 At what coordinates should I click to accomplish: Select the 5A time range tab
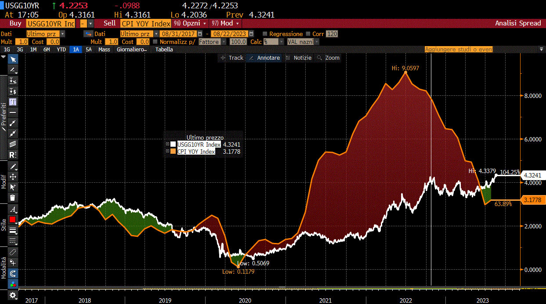click(89, 50)
